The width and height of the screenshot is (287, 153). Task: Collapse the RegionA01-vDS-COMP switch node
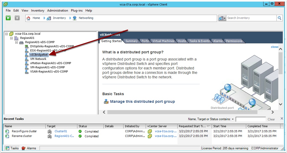tap(16, 42)
